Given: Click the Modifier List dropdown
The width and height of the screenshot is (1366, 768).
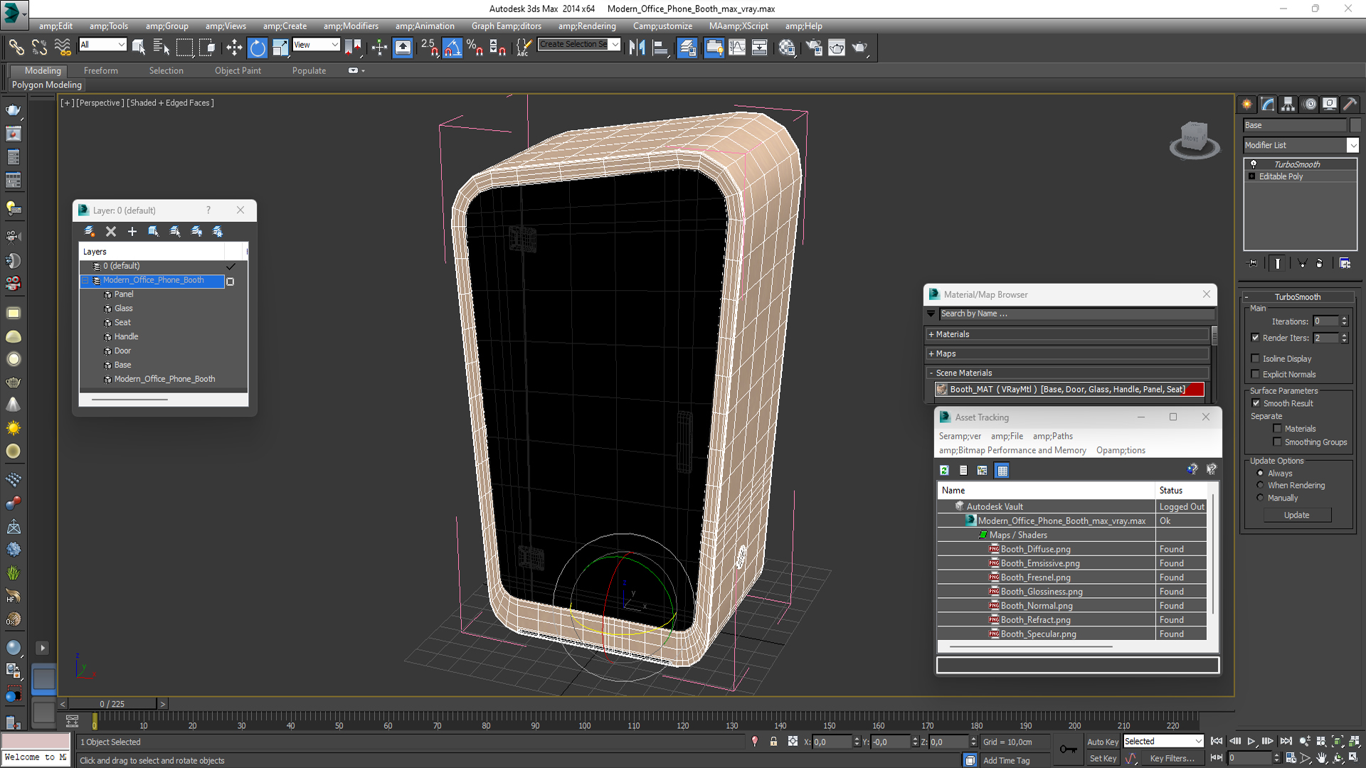Looking at the screenshot, I should tap(1298, 144).
